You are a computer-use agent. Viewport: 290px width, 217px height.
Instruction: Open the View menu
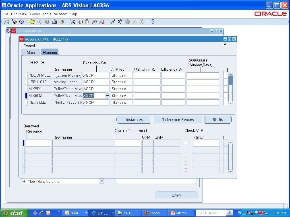point(23,14)
